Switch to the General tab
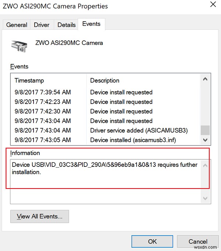The height and width of the screenshot is (251, 221). coord(17,25)
